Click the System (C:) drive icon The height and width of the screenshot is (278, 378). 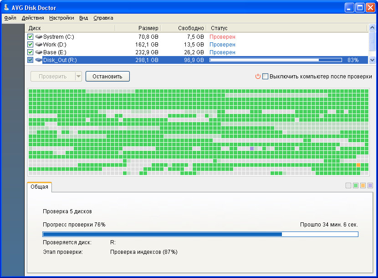pyautogui.click(x=39, y=36)
